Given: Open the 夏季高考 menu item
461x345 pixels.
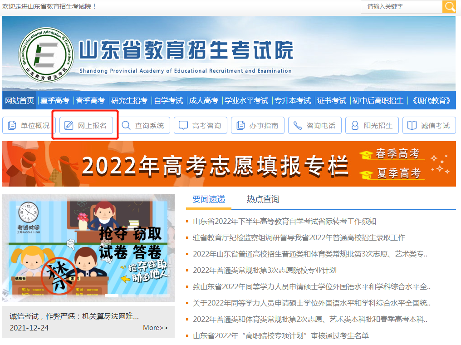Looking at the screenshot, I should click(54, 101).
